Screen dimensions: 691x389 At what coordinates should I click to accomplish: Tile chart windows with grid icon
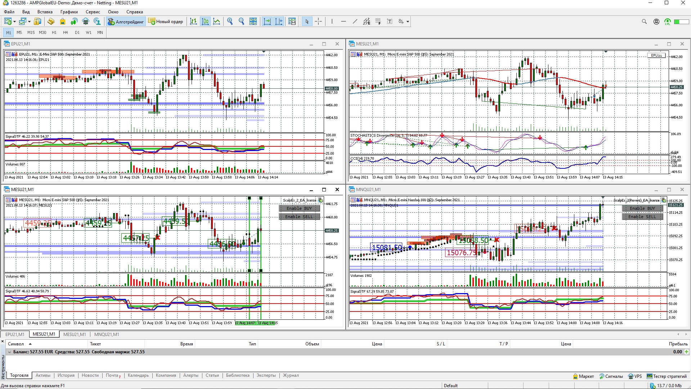[x=253, y=22]
